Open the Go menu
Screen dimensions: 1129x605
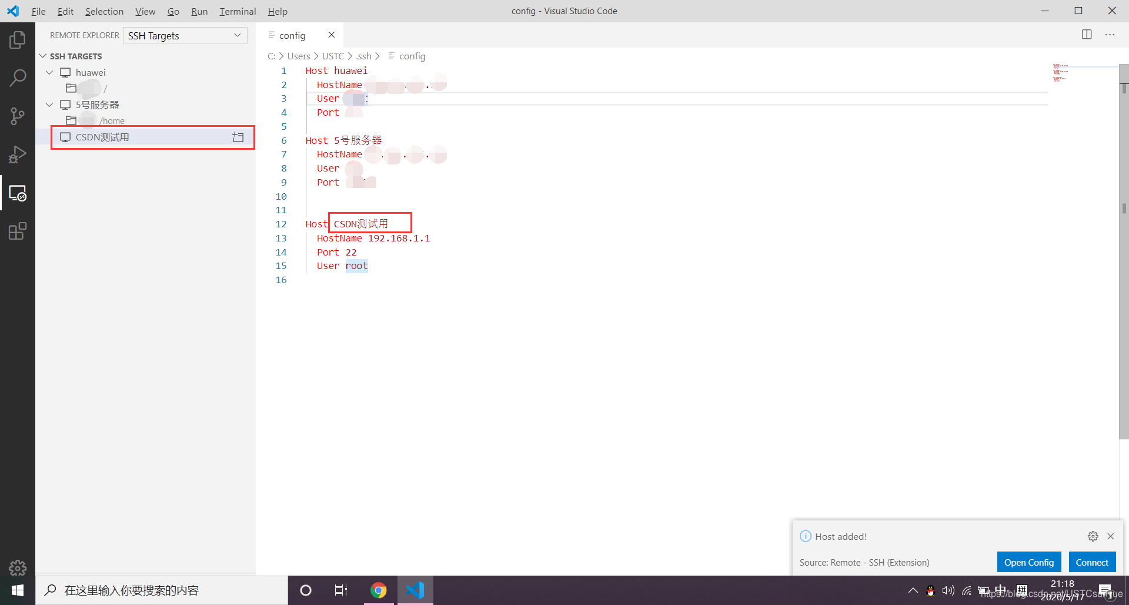point(173,11)
